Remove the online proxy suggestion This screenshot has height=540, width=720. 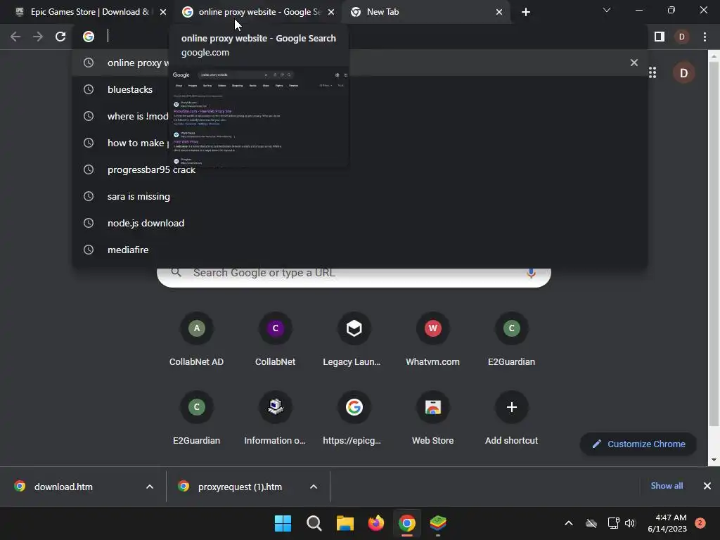point(634,63)
